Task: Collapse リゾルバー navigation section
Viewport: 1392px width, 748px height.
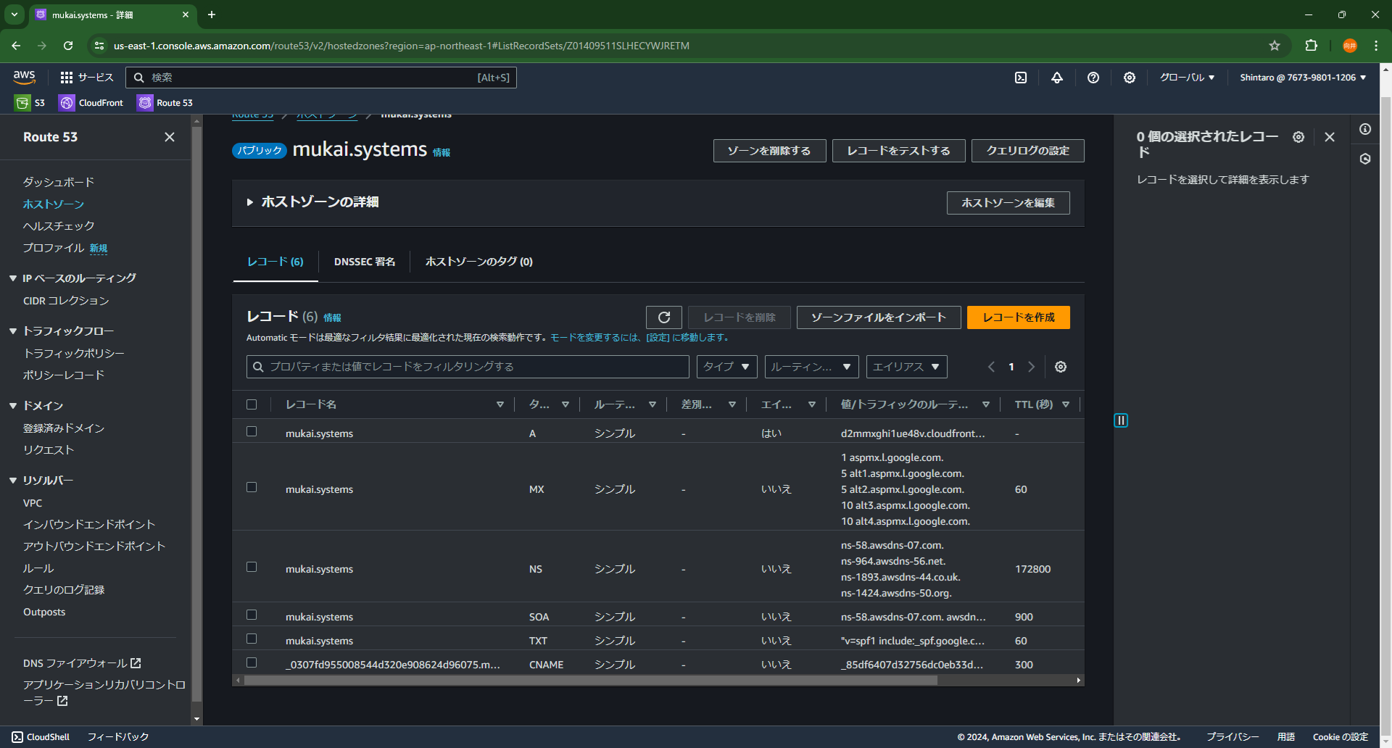Action: coord(13,481)
